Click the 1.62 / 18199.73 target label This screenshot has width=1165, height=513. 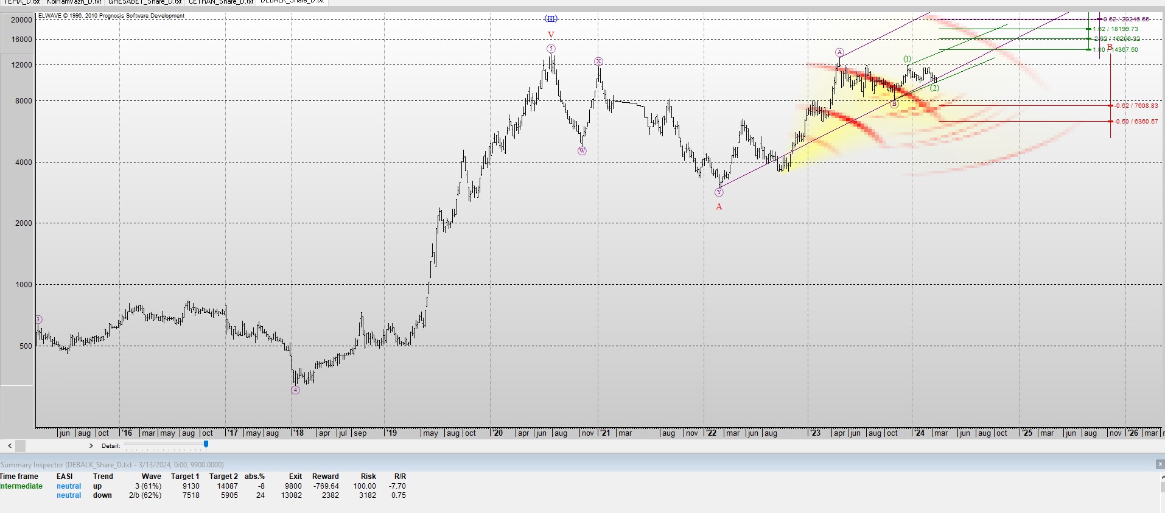[1115, 29]
